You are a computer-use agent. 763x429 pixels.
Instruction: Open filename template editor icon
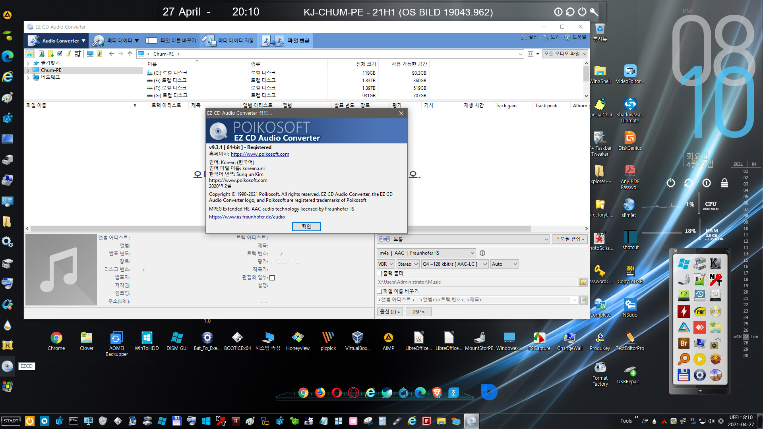583,300
